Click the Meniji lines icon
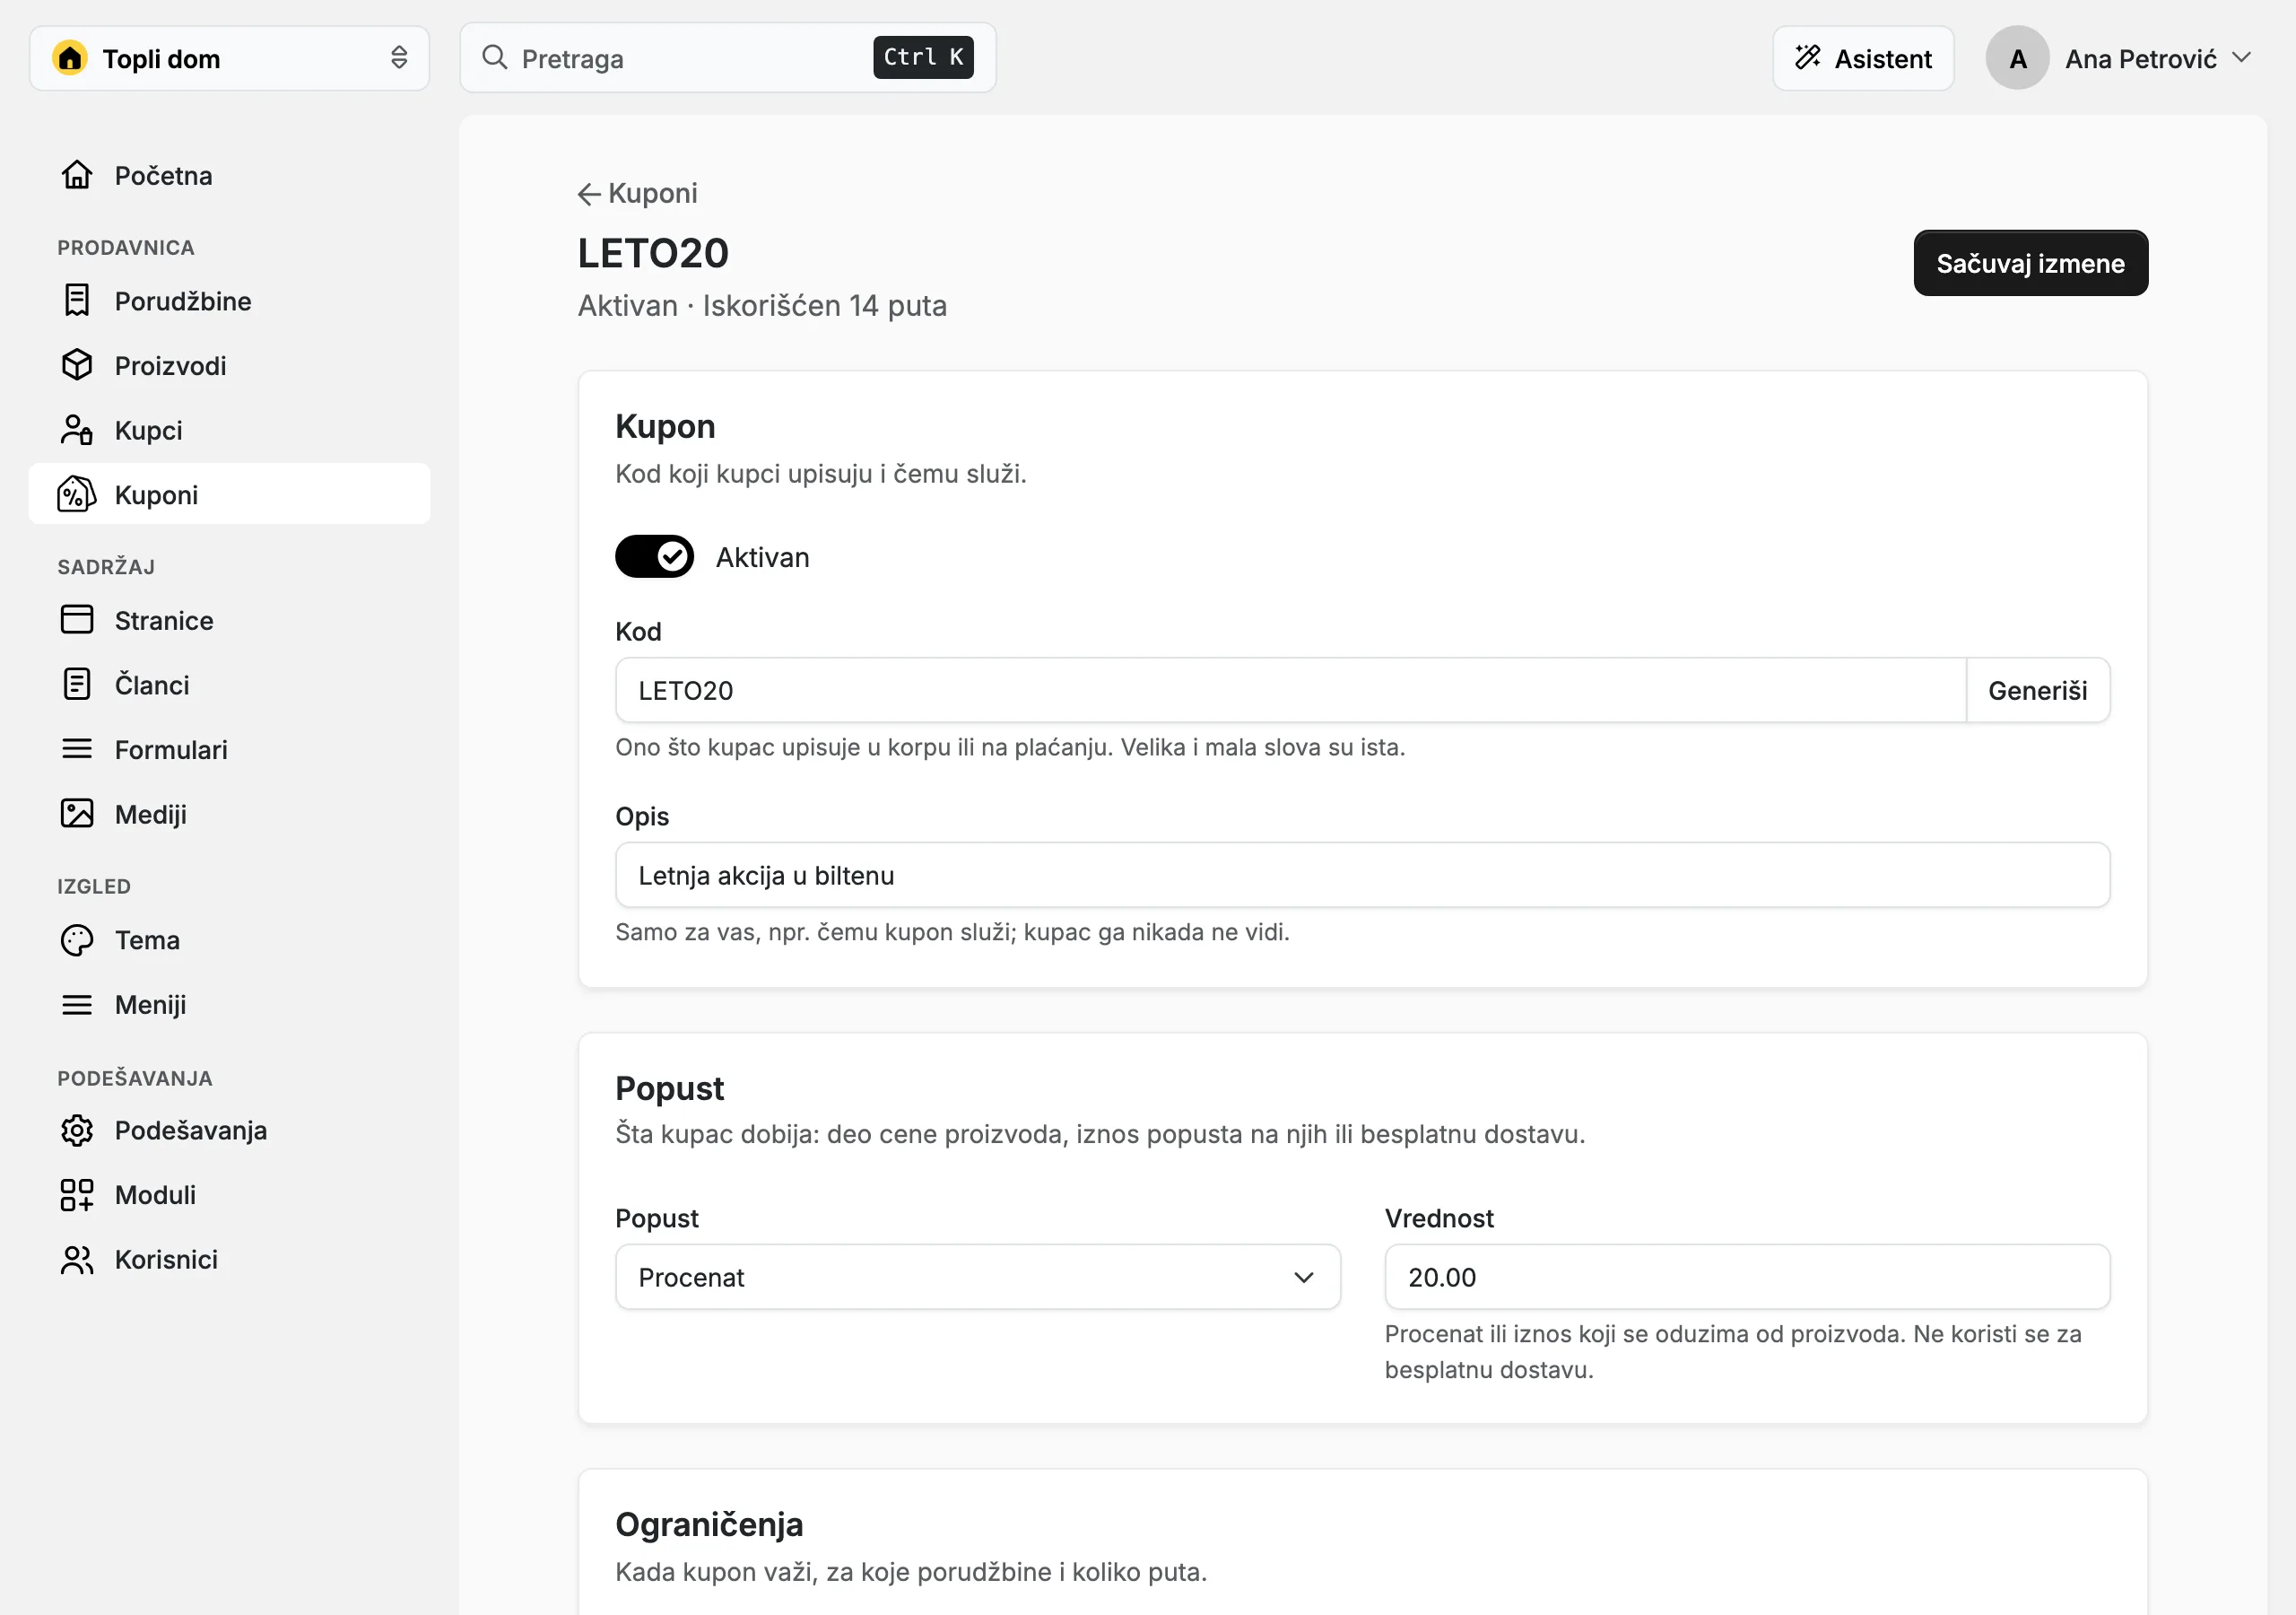Image resolution: width=2296 pixels, height=1615 pixels. (77, 1004)
